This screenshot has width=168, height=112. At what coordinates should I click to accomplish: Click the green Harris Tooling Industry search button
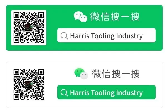click(x=107, y=92)
